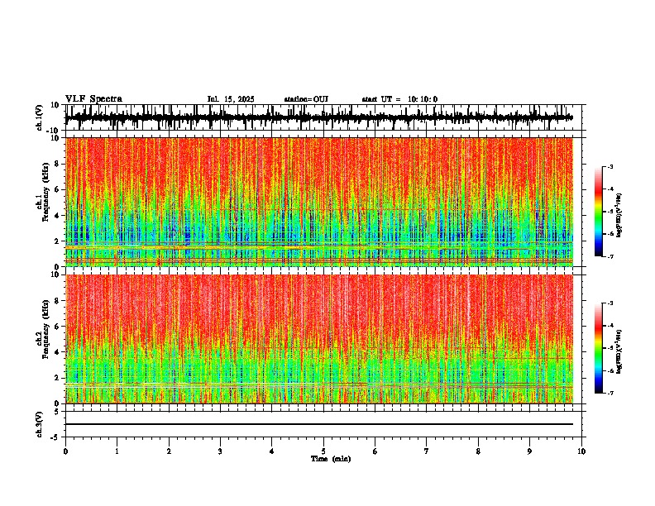Click the "VLF Spectra" plot title
The height and width of the screenshot is (506, 655).
pyautogui.click(x=93, y=99)
